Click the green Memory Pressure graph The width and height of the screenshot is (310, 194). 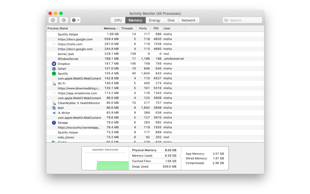pos(112,165)
